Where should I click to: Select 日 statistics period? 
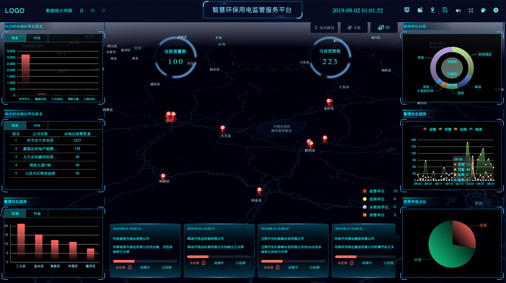click(x=82, y=11)
